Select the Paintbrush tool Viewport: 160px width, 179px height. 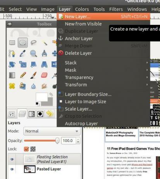pyautogui.click(x=34, y=75)
